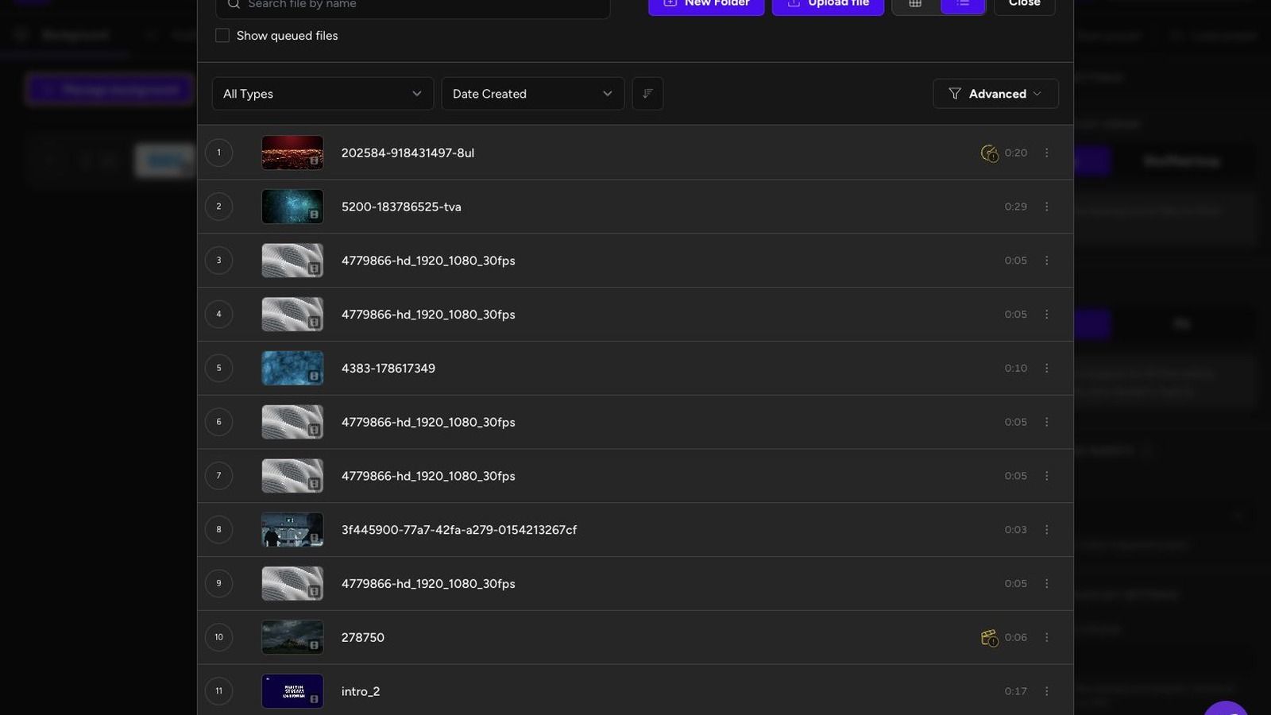Open options menu for row 7 file

tap(1046, 476)
